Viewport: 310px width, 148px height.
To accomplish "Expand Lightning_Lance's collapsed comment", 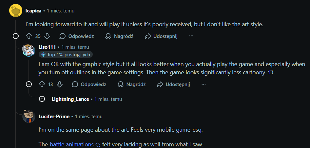I will point(42,99).
